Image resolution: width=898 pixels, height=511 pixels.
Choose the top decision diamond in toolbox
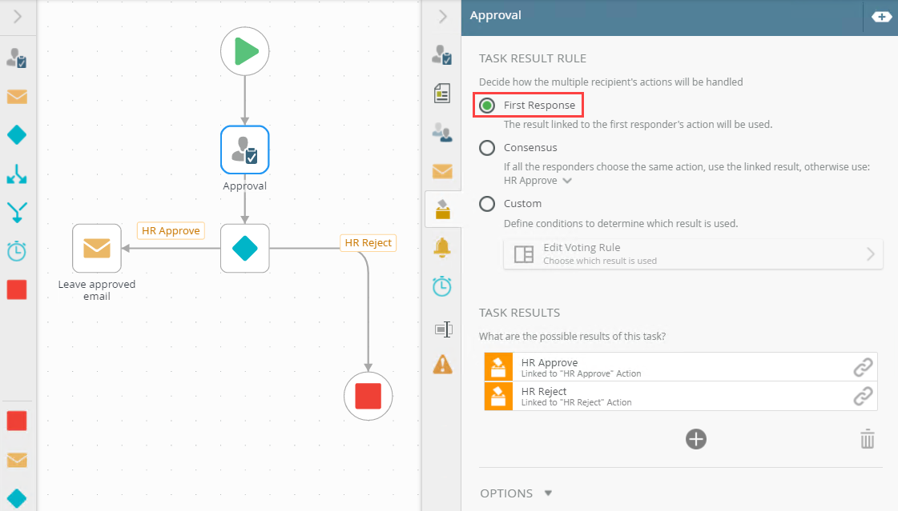pos(17,135)
